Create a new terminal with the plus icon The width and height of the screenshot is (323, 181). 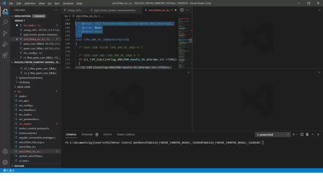[293, 134]
